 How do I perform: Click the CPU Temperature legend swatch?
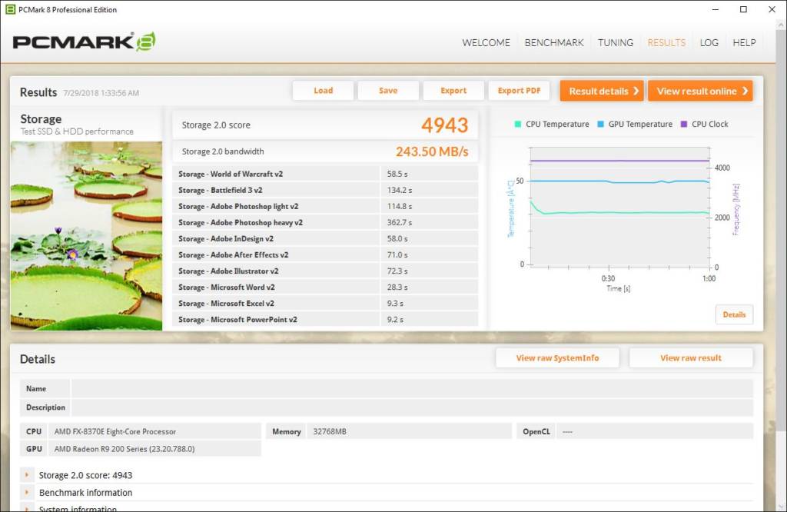pyautogui.click(x=518, y=125)
